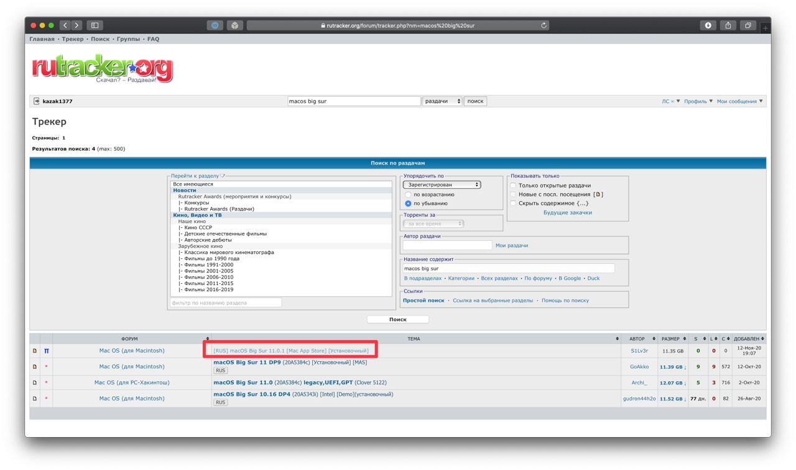Show Safari downloads
The height and width of the screenshot is (470, 796).
(708, 25)
